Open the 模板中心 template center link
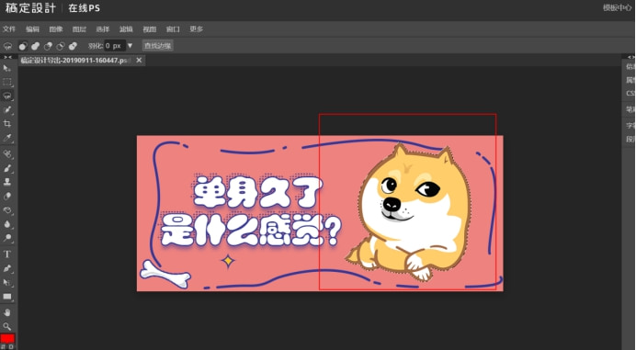Screen dimensions: 636x350 point(617,7)
